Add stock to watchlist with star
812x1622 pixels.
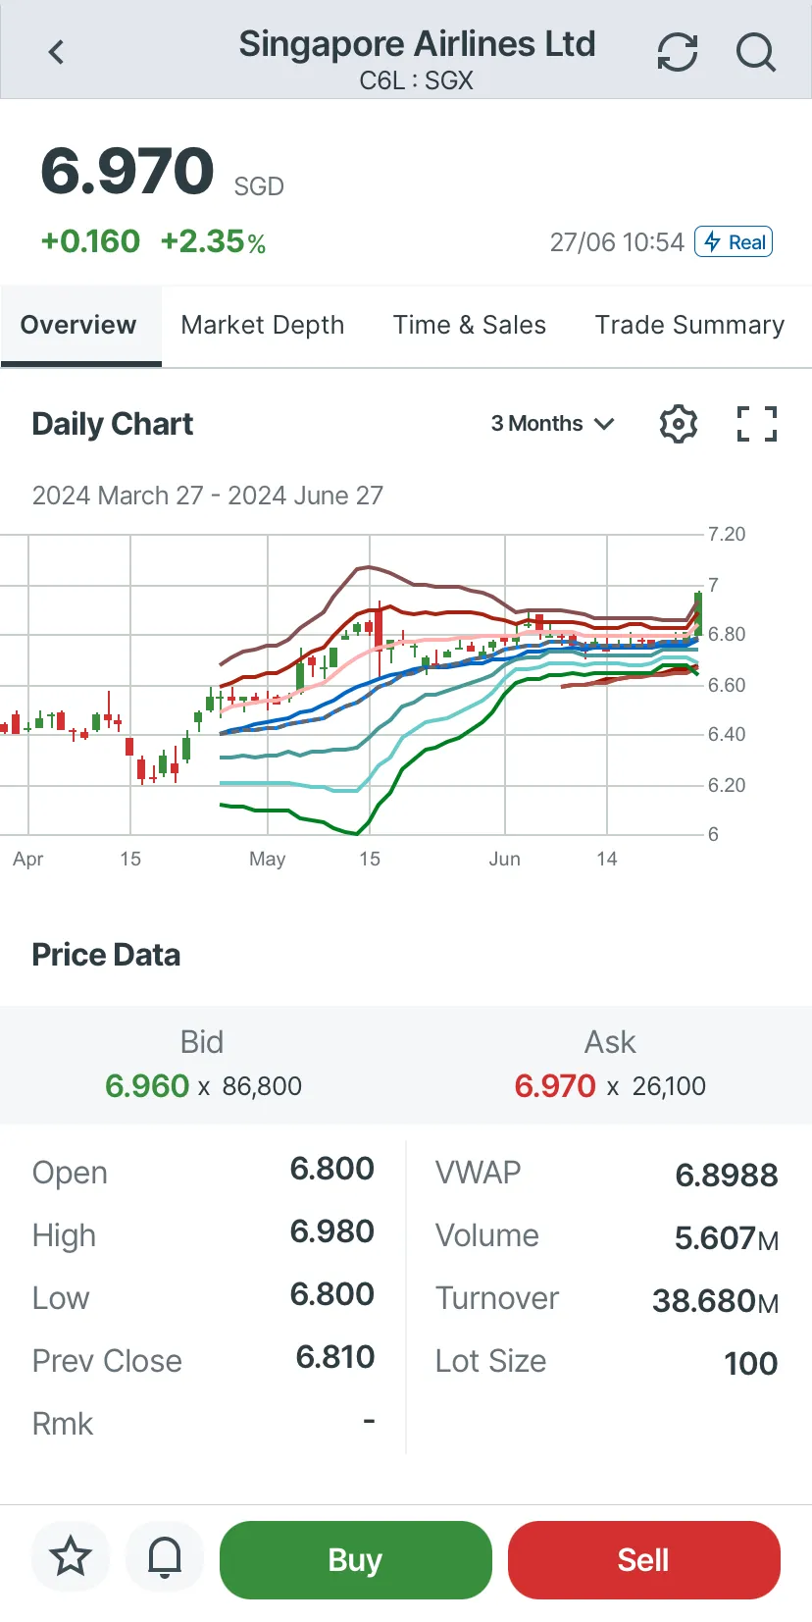pyautogui.click(x=71, y=1557)
